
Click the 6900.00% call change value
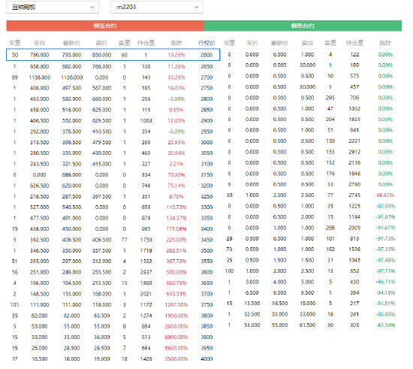(x=176, y=337)
